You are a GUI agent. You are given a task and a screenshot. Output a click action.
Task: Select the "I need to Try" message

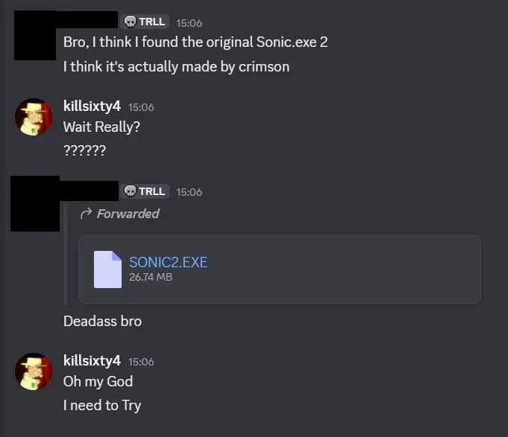(x=102, y=405)
